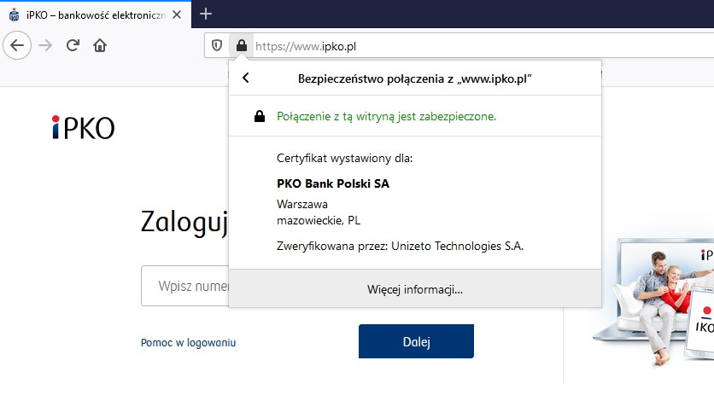The image size is (714, 401).
Task: Click the panel title Bezpieczeństwo połączenia z www.ipko.pl
Action: (415, 78)
